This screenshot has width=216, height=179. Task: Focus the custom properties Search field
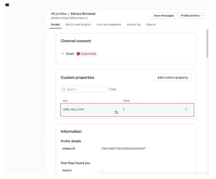(84, 89)
